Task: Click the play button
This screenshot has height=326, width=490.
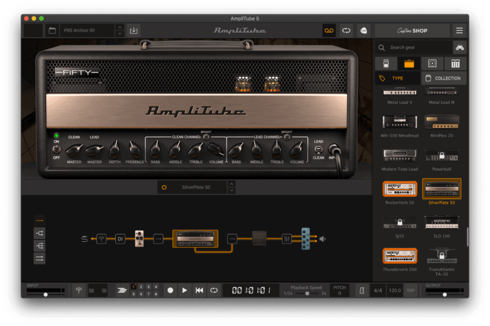Action: [184, 291]
